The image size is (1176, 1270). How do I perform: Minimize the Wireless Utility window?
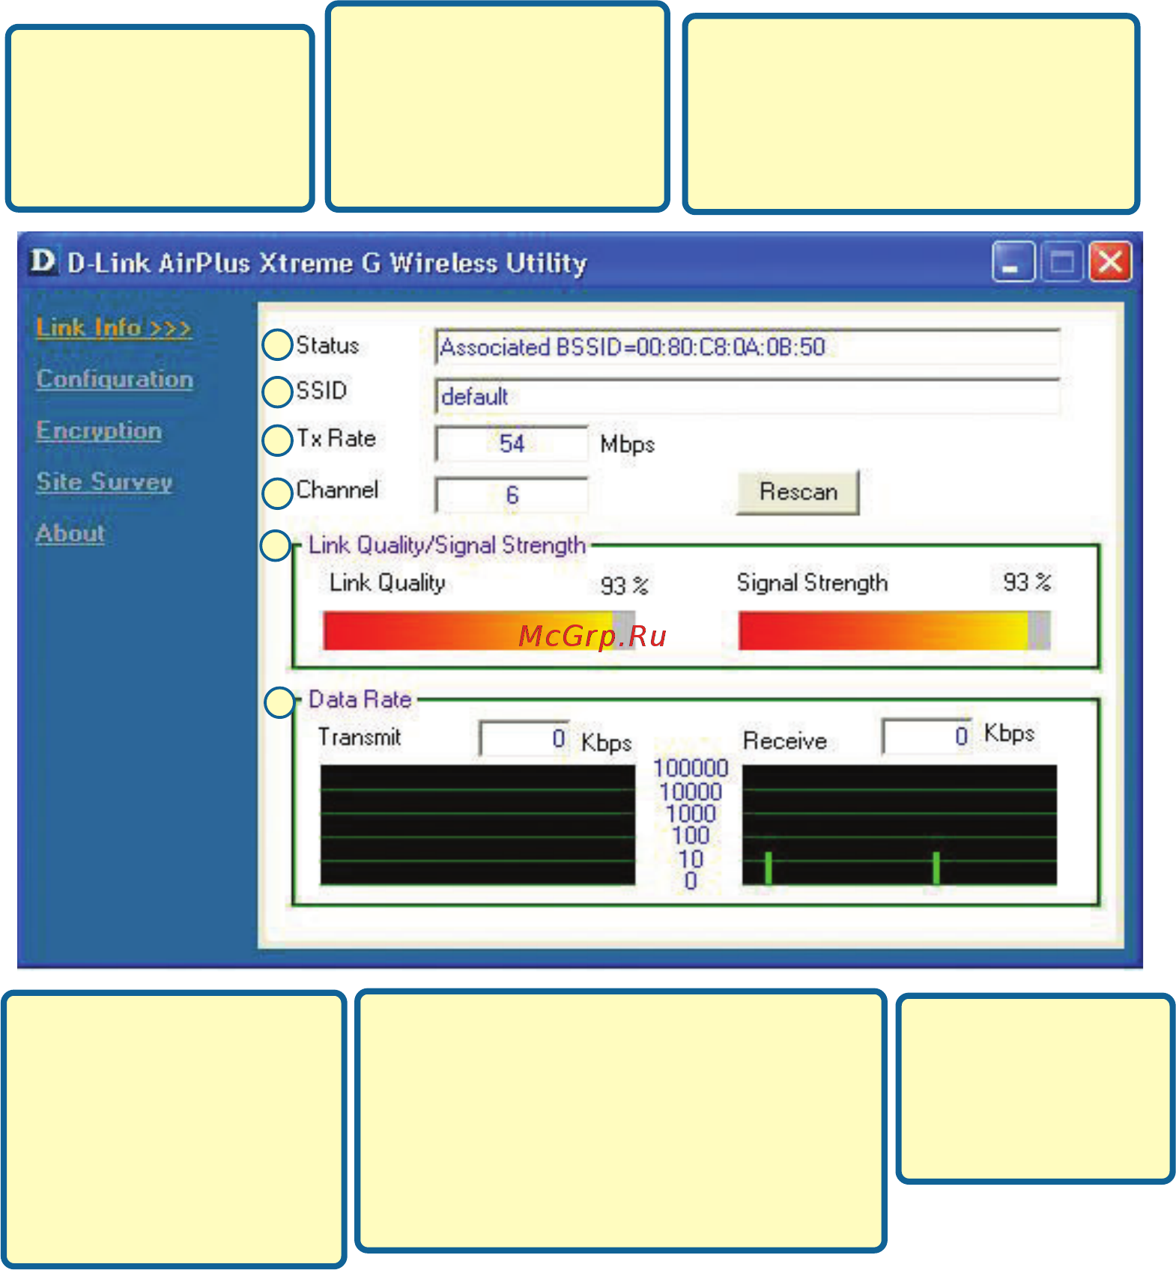click(1012, 262)
